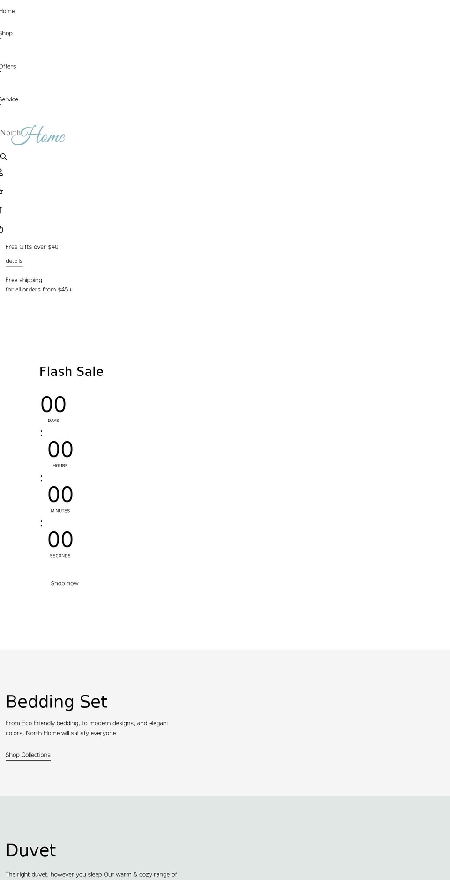Select the Bedding Set section heading
The height and width of the screenshot is (880, 450).
coord(56,702)
